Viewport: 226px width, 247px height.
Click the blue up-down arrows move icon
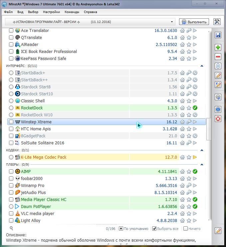pos(218,66)
